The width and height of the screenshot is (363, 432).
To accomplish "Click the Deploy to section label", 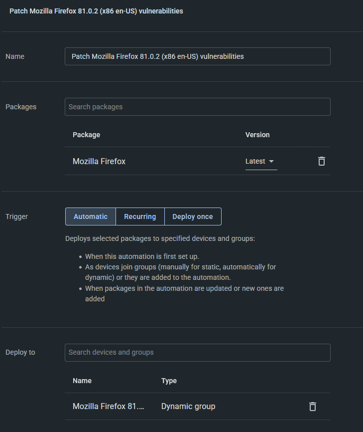I will [x=20, y=352].
